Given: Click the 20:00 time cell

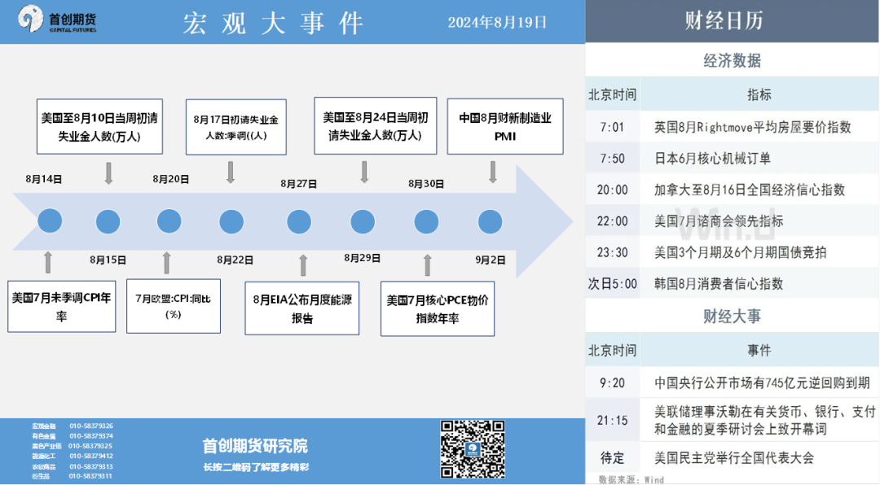Looking at the screenshot, I should tap(612, 190).
